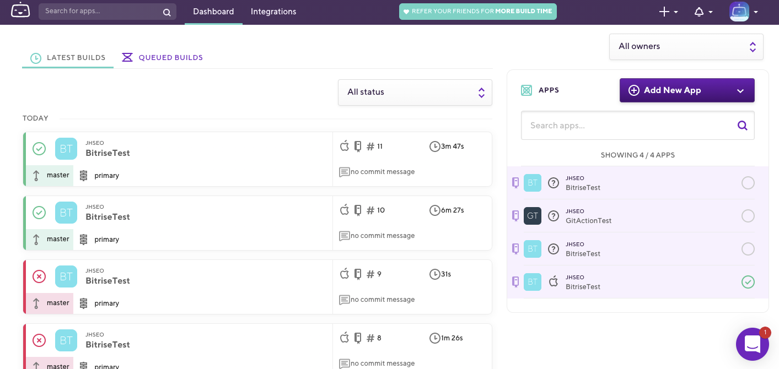The height and width of the screenshot is (369, 779).
Task: Click GT avatar of GitActionTest
Action: click(x=533, y=216)
